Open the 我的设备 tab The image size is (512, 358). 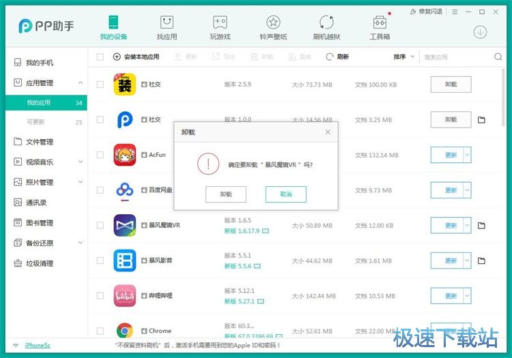tap(113, 28)
